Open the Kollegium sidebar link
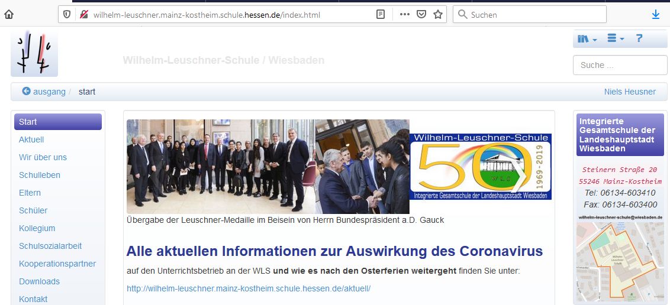 37,228
